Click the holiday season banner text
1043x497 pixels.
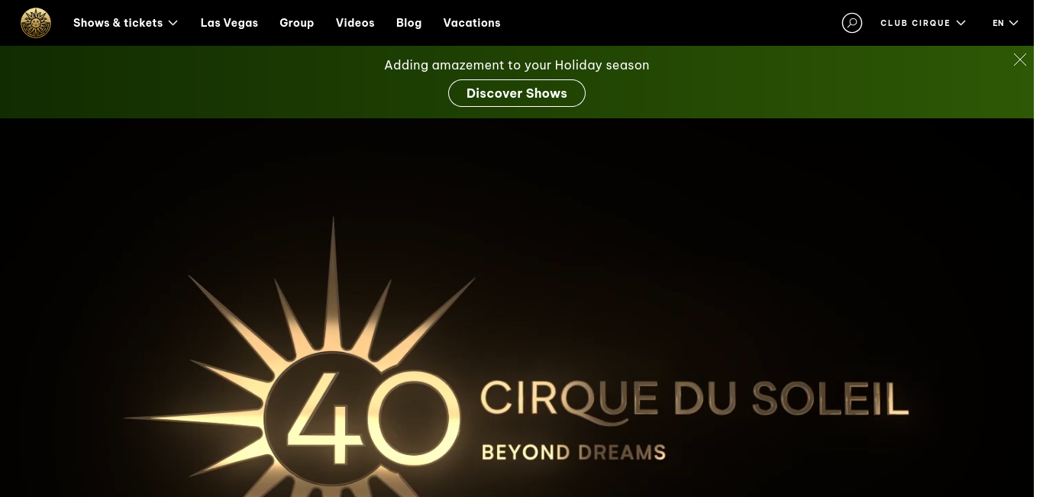click(x=517, y=66)
